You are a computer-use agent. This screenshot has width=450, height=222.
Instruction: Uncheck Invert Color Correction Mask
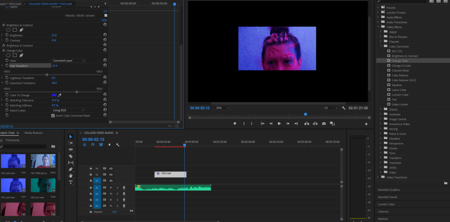(53, 115)
